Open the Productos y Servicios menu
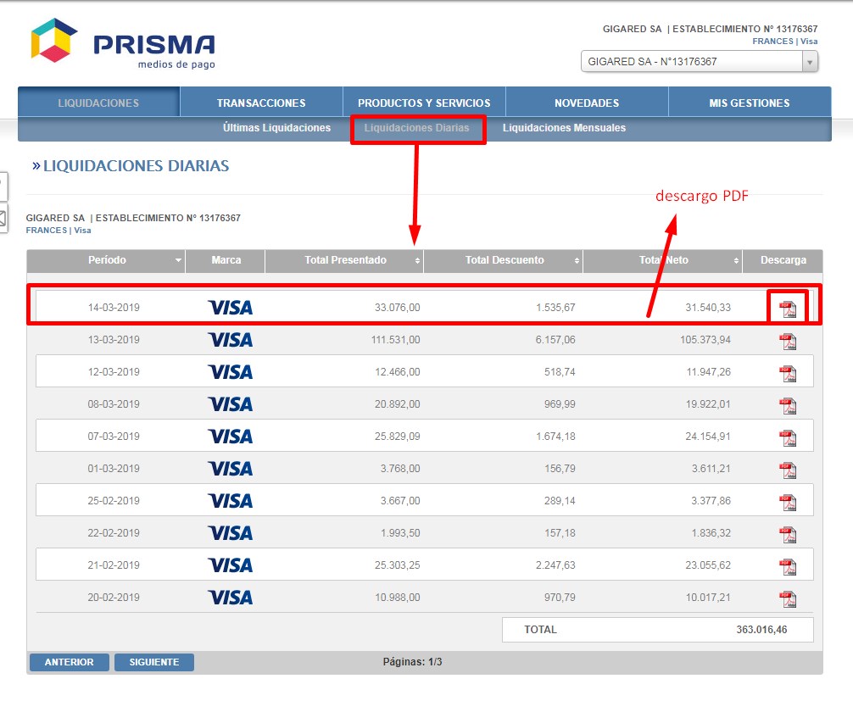 pos(424,103)
